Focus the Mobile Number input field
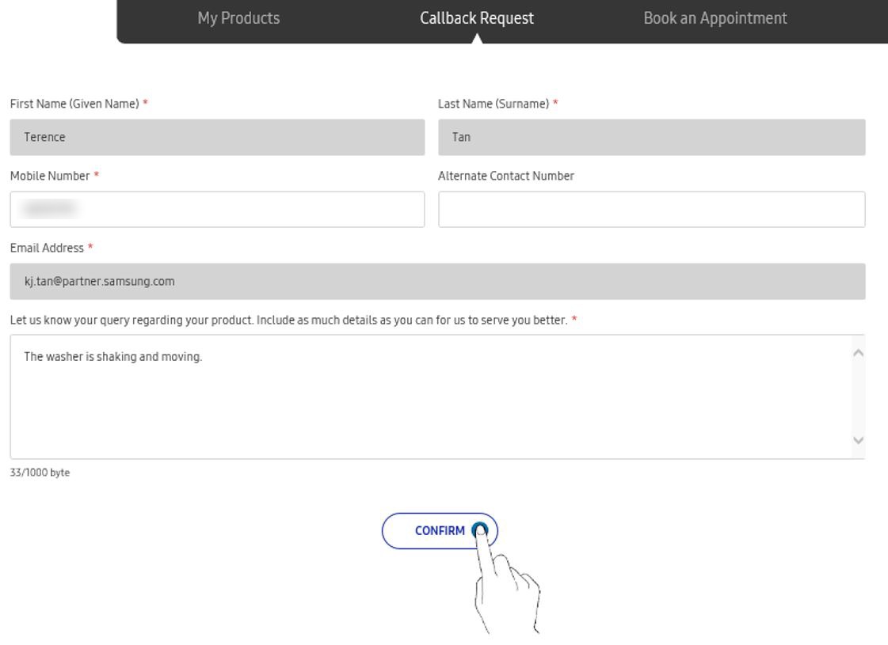The image size is (888, 645). (218, 210)
